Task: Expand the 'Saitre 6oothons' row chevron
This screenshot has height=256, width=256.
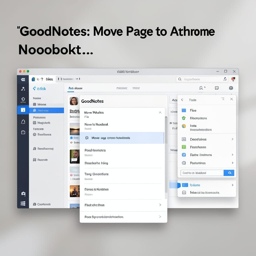Action: point(232,154)
